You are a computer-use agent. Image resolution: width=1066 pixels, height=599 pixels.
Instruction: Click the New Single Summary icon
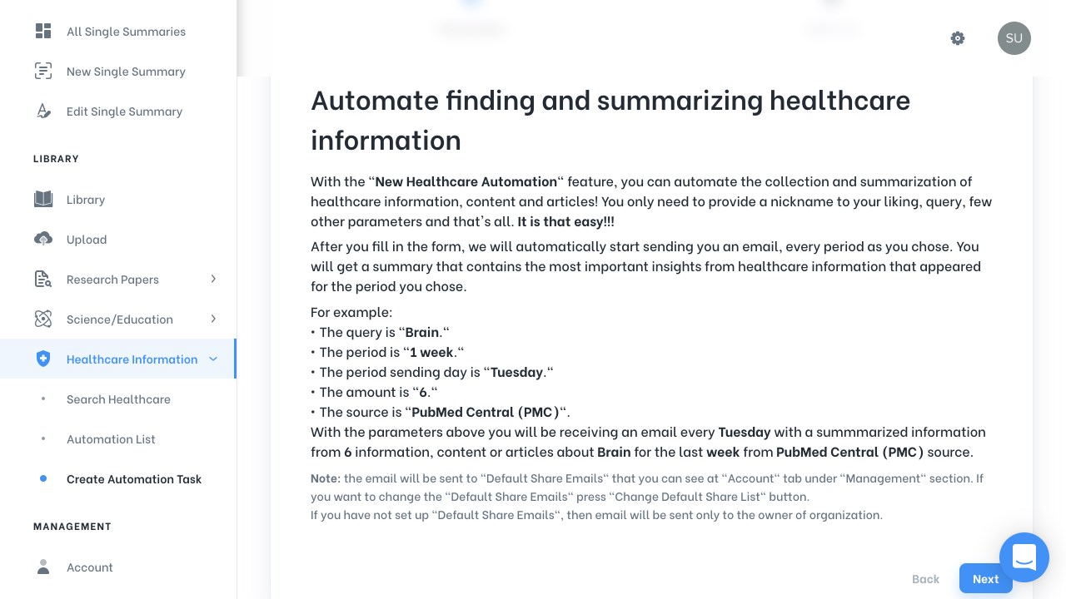(x=43, y=72)
